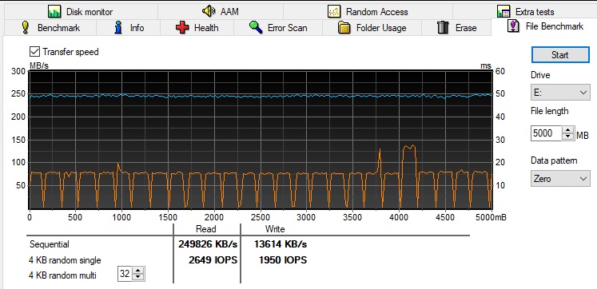Click the Health red cross icon
The width and height of the screenshot is (597, 289).
(182, 28)
